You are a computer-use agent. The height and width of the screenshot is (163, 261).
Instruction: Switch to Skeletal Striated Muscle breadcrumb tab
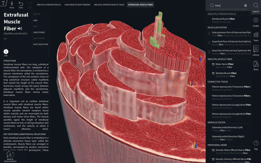point(49,5)
